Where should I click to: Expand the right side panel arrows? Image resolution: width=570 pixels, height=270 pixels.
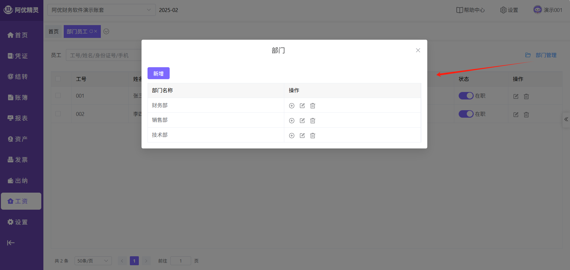coord(566,119)
